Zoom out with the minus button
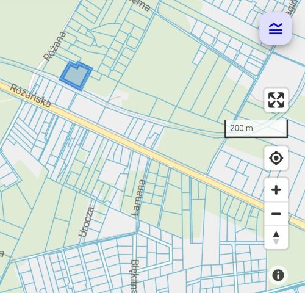 (276, 214)
